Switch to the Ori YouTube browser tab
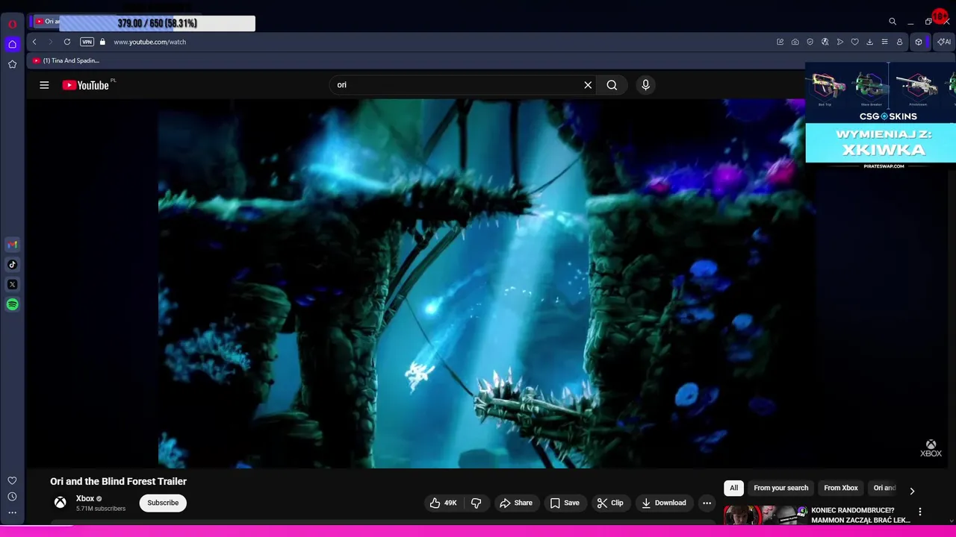 (46, 22)
